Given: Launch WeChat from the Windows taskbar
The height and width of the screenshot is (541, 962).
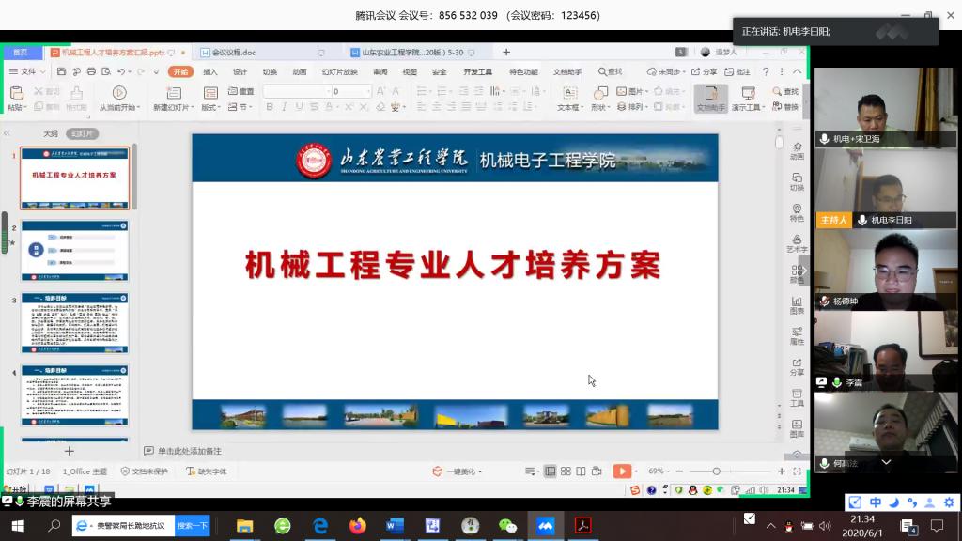Looking at the screenshot, I should pyautogui.click(x=507, y=526).
